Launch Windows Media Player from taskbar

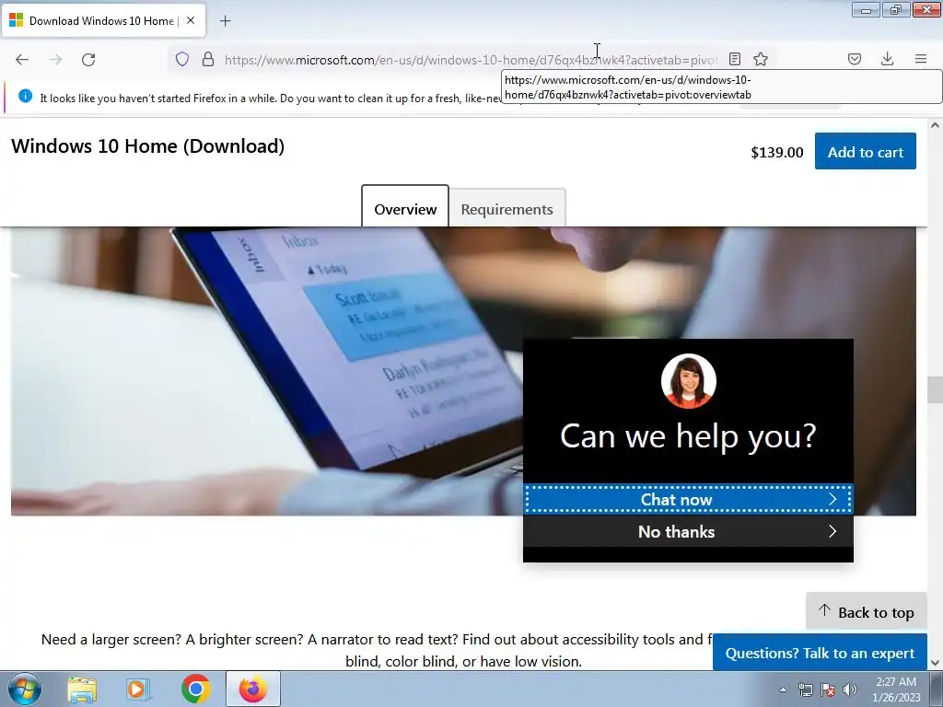(x=138, y=689)
